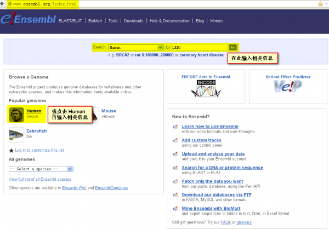Viewport: 329px width, 230px height.
Task: Click 'Fetch only the data you want'
Action: click(212, 181)
